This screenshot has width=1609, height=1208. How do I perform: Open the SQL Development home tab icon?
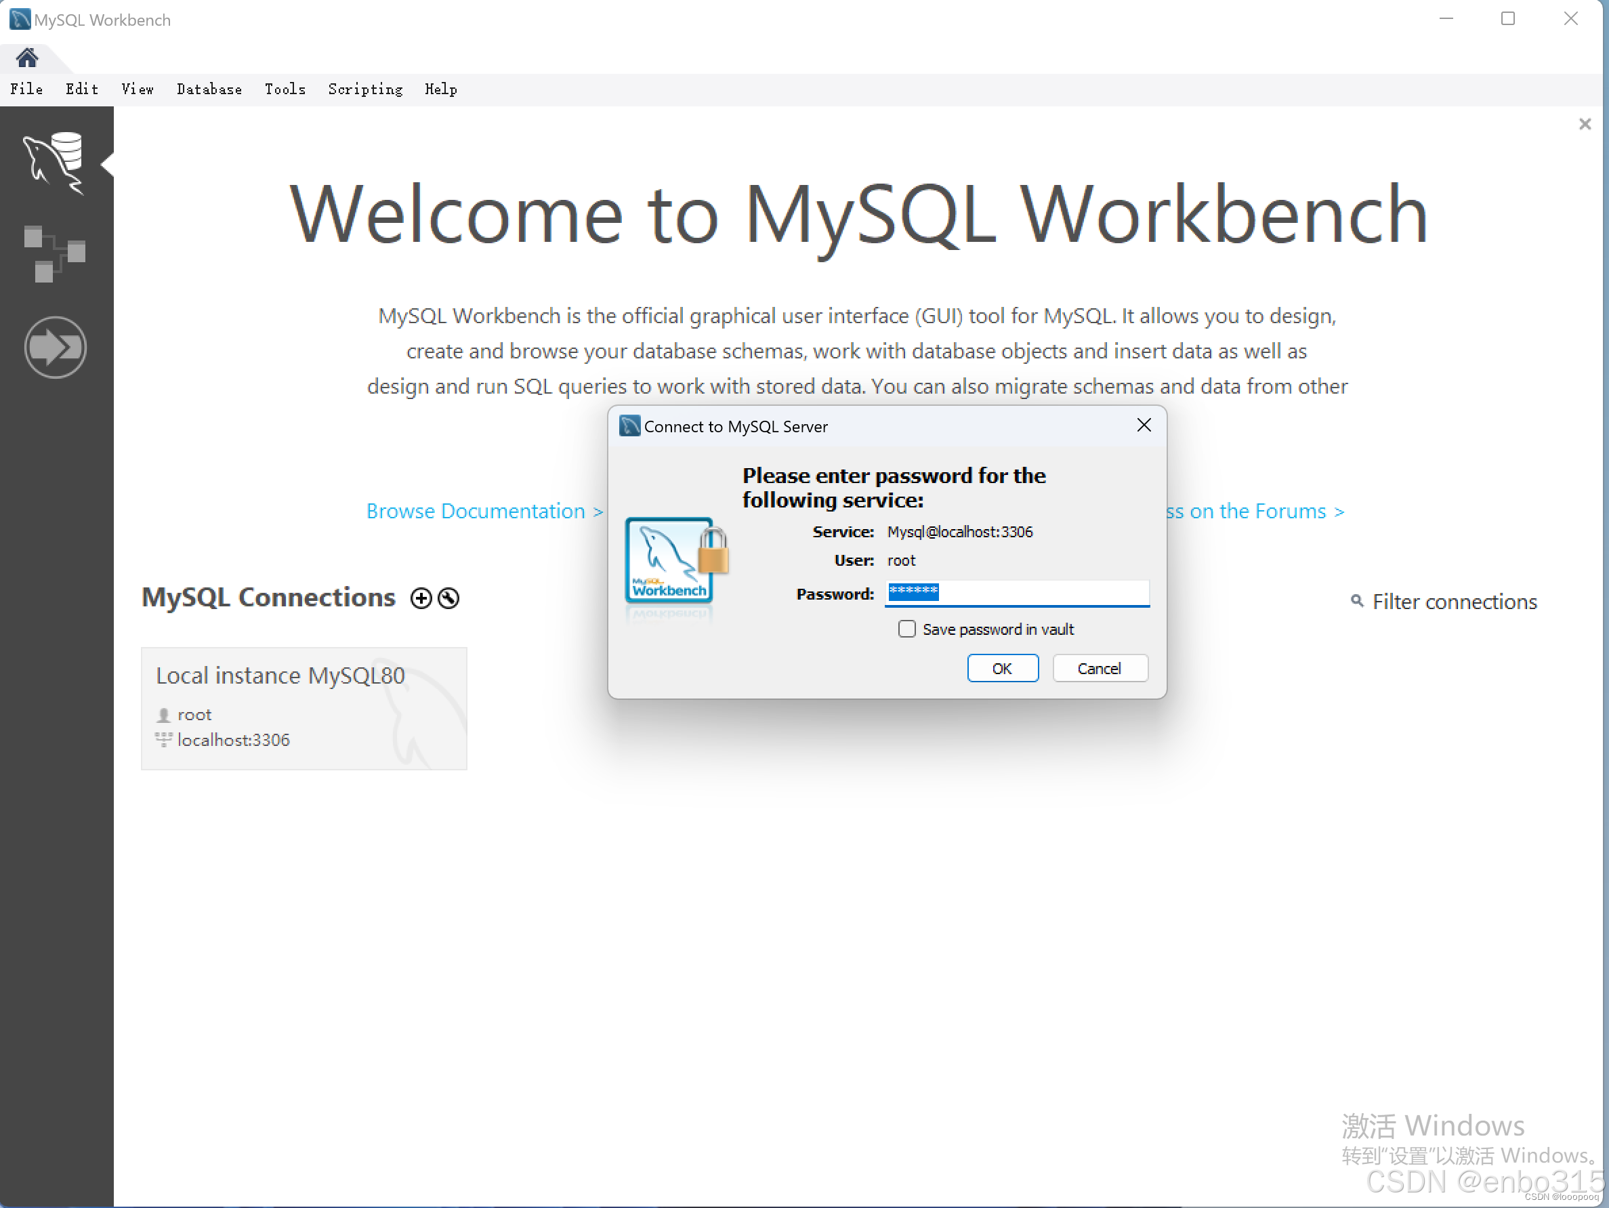point(27,58)
